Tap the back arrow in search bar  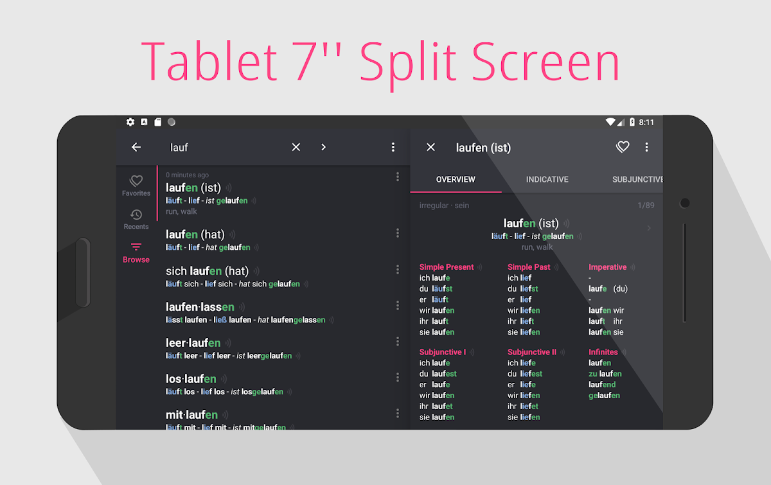[136, 147]
